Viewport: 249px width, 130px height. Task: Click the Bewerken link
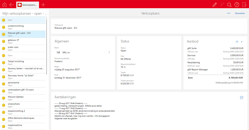[x=240, y=13]
